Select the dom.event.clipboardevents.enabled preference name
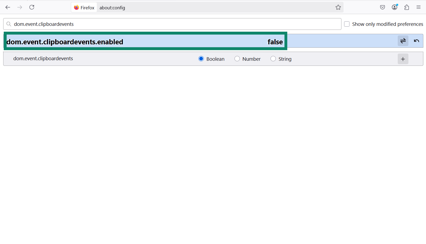 pos(65,42)
